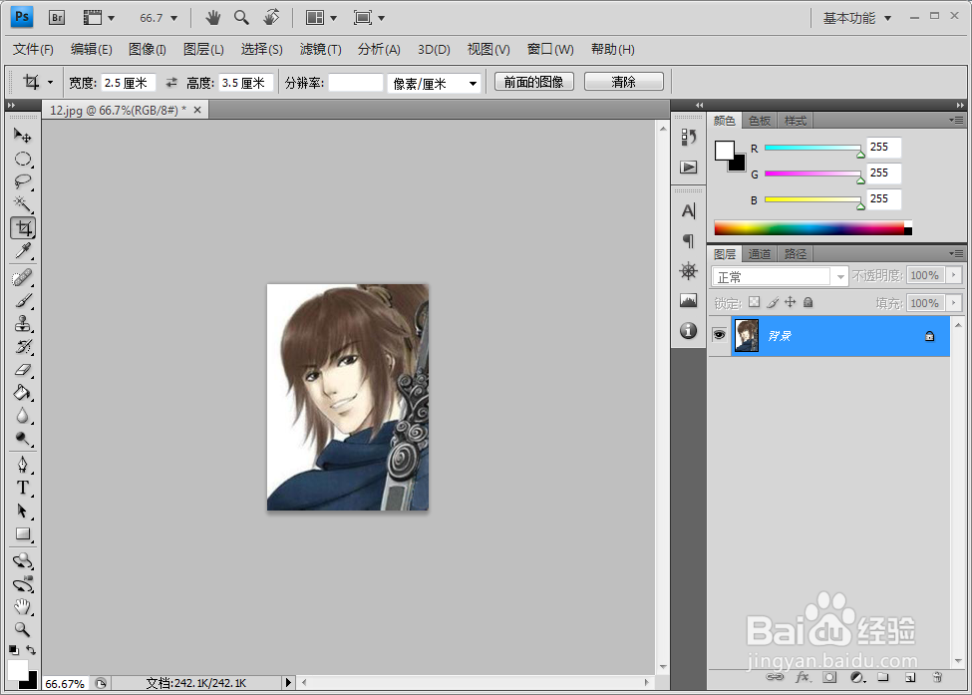972x695 pixels.
Task: Swap width and height values
Action: (x=171, y=82)
